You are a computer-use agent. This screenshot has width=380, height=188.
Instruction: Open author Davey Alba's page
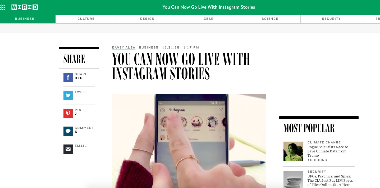123,47
